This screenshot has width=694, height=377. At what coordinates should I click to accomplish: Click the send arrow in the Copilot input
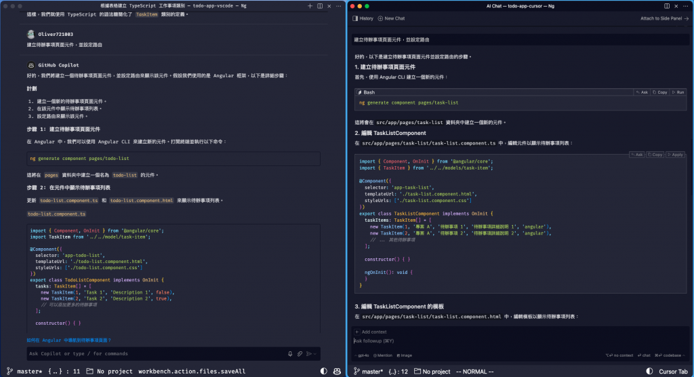[x=309, y=353]
